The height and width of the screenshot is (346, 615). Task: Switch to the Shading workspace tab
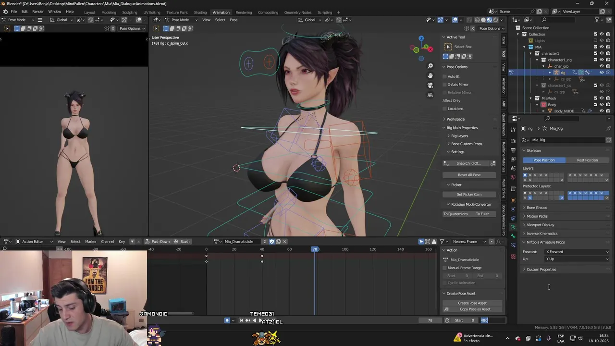pos(200,12)
